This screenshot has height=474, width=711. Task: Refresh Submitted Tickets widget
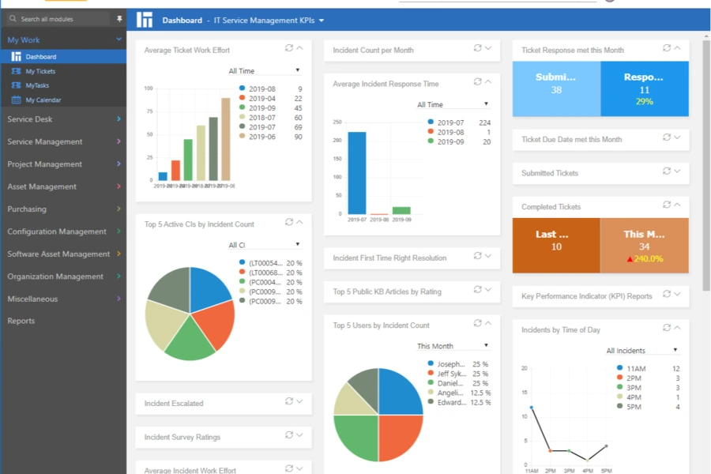click(x=667, y=171)
